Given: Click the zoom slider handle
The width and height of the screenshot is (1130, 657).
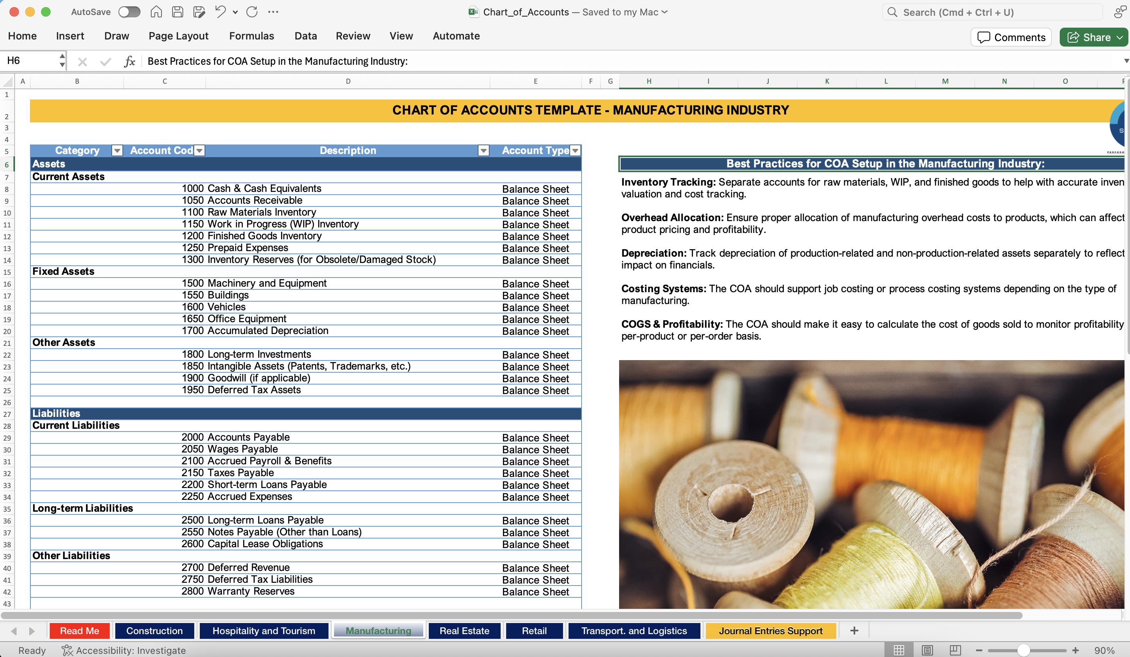Looking at the screenshot, I should click(1023, 650).
